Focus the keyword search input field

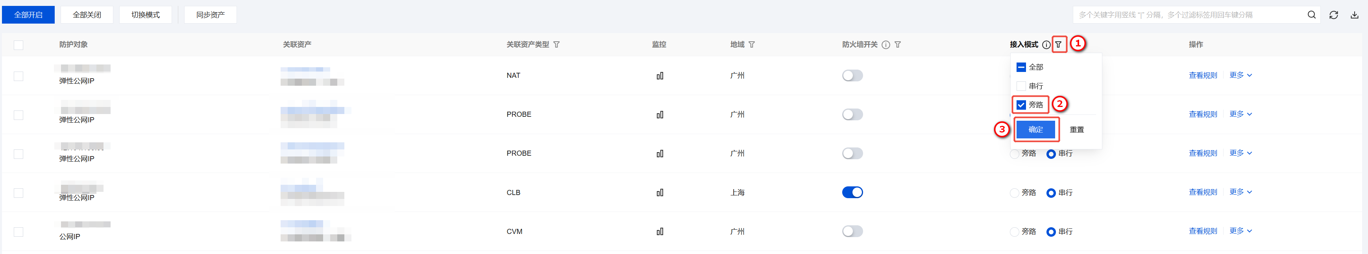click(1187, 15)
